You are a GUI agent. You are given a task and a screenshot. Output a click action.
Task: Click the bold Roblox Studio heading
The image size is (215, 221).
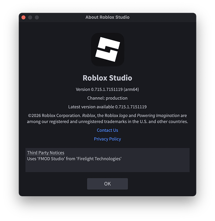pos(107,78)
